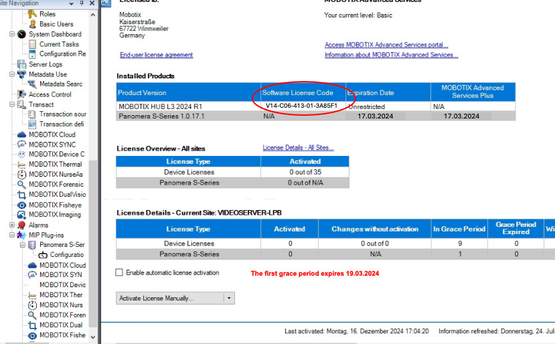The image size is (555, 344).
Task: Click the Panomera S-Ser node icon
Action: 32,244
